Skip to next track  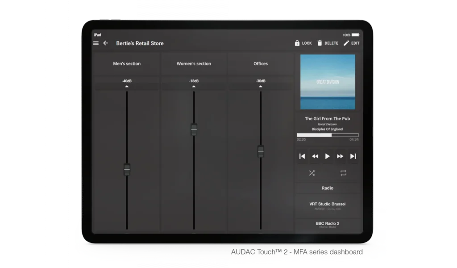point(353,156)
